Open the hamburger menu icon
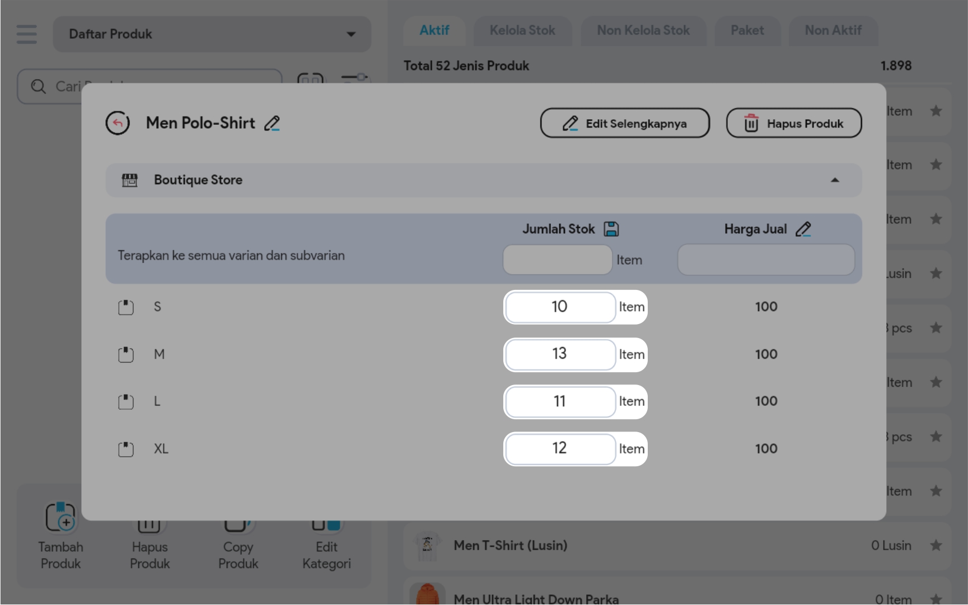 (x=26, y=34)
